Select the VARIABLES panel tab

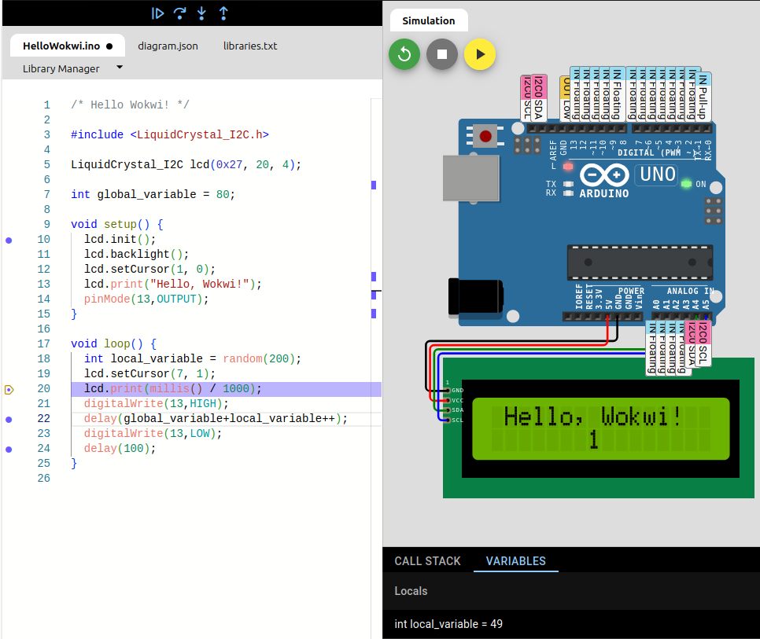[515, 561]
